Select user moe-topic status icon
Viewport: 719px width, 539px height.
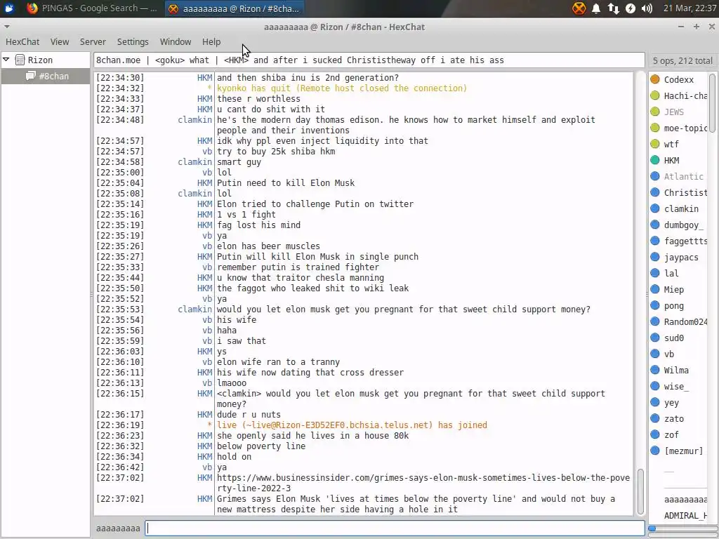(x=655, y=128)
